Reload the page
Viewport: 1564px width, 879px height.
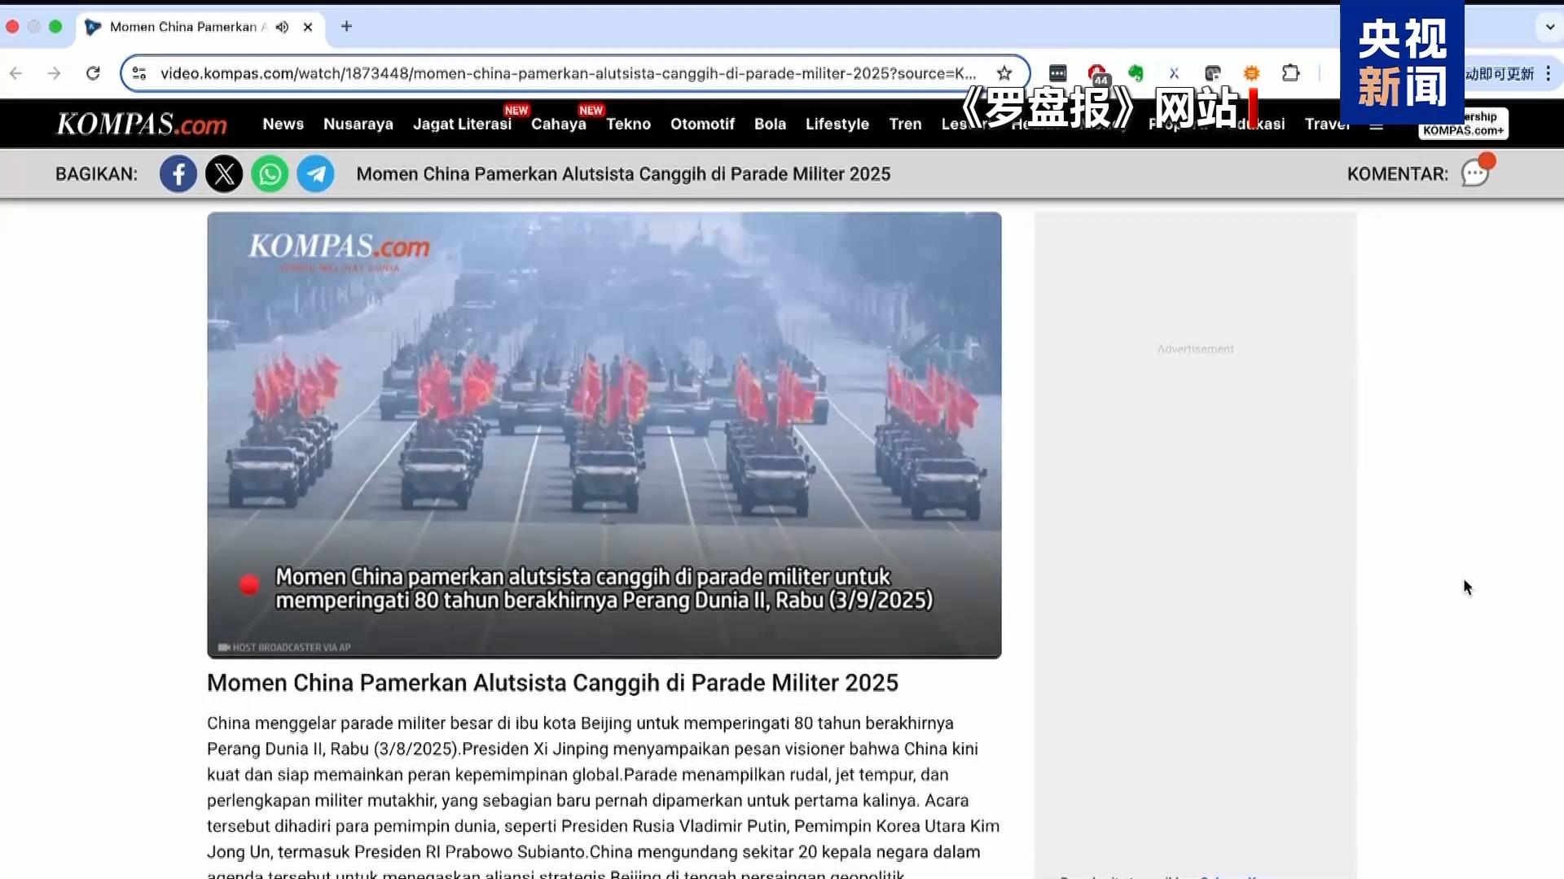click(x=93, y=73)
